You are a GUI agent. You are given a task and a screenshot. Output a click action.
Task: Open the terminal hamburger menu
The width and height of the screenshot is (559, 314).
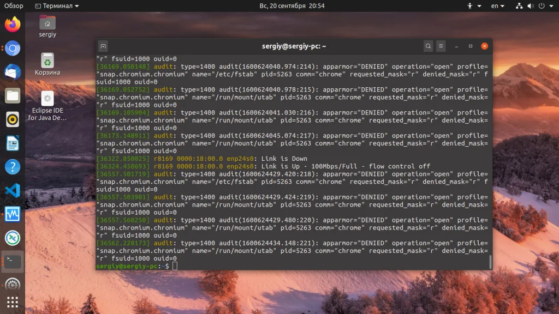click(441, 46)
